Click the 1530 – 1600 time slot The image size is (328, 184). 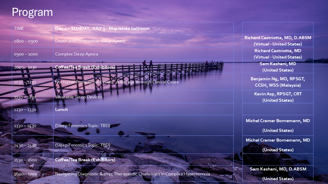click(25, 160)
